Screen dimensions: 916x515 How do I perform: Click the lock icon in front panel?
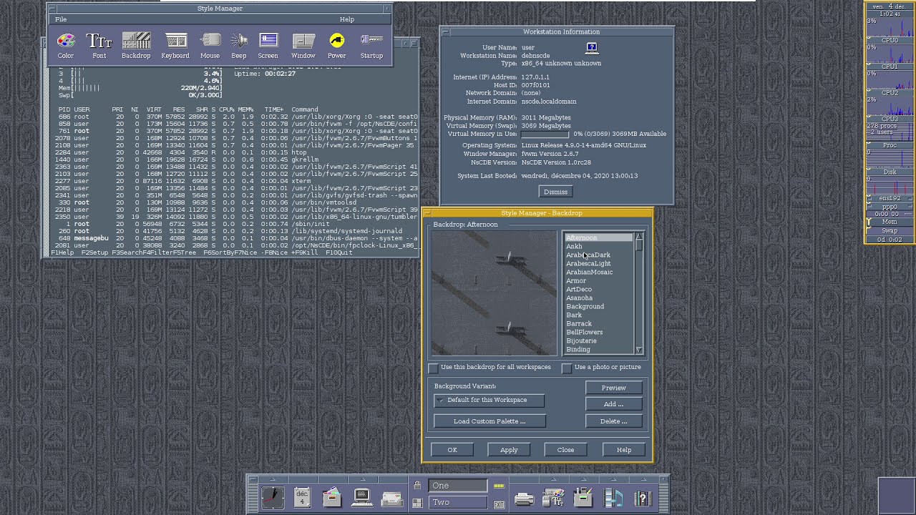click(417, 486)
